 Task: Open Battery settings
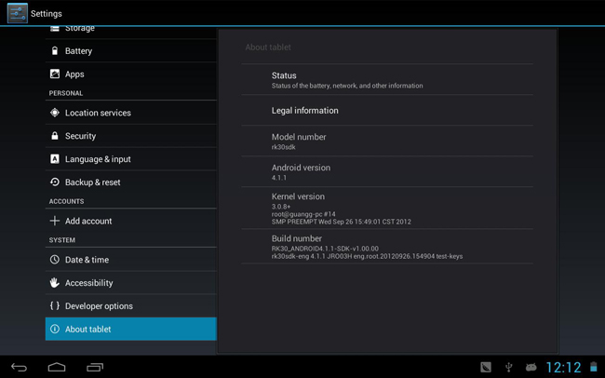click(131, 50)
